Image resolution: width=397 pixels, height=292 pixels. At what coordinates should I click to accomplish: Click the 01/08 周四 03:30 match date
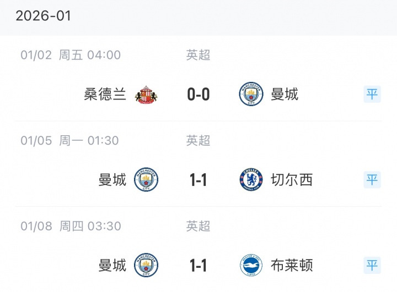pyautogui.click(x=71, y=226)
